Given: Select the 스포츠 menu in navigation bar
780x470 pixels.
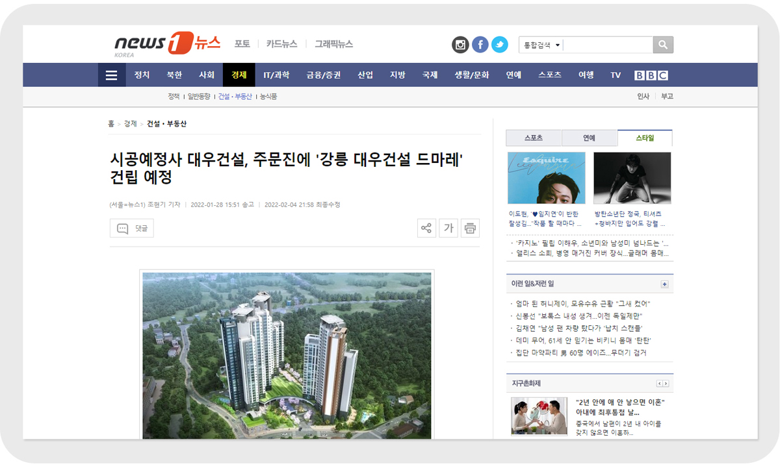Looking at the screenshot, I should pos(550,75).
